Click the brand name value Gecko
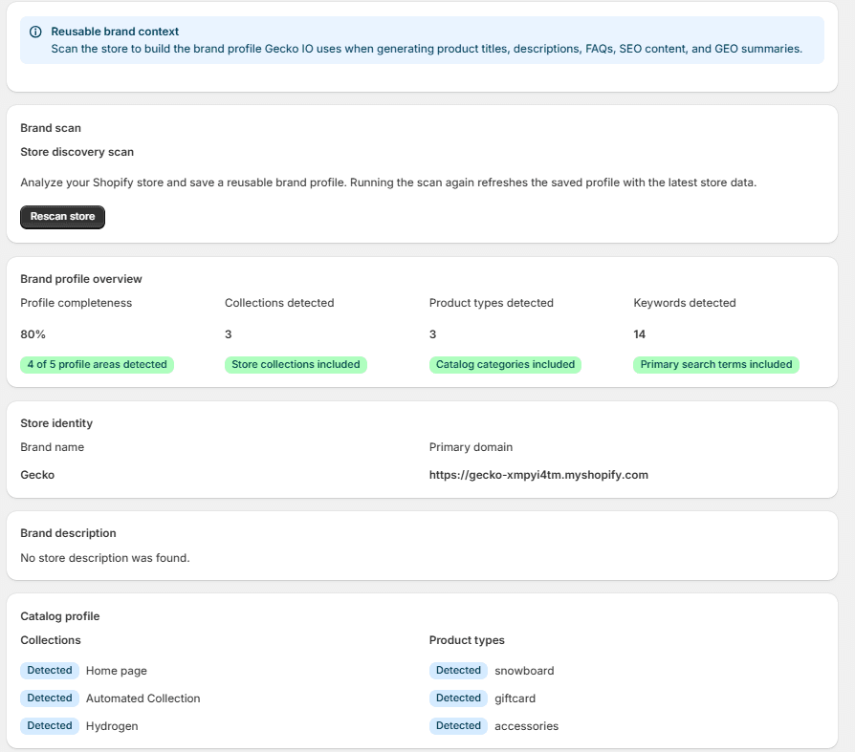Screen dimensions: 855x752 coord(37,475)
